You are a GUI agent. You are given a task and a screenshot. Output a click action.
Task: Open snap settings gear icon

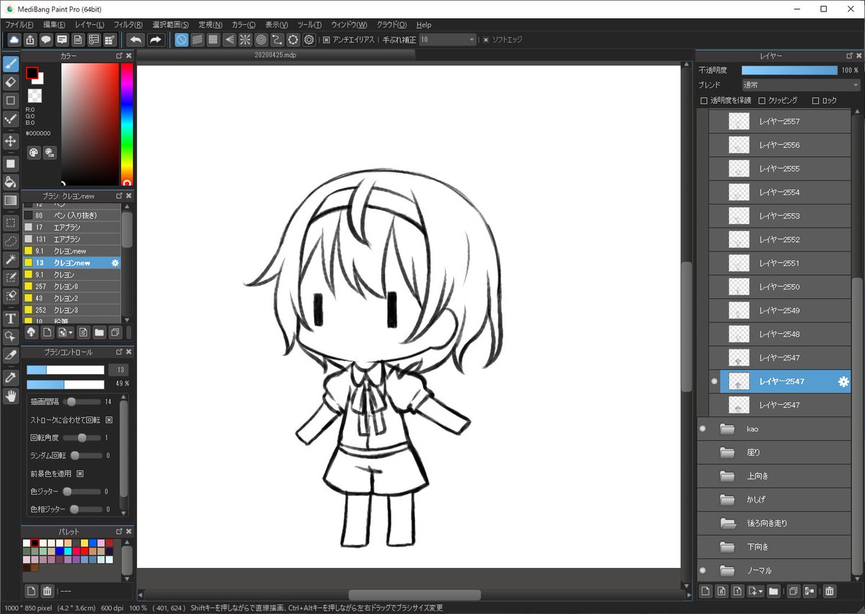tap(309, 40)
